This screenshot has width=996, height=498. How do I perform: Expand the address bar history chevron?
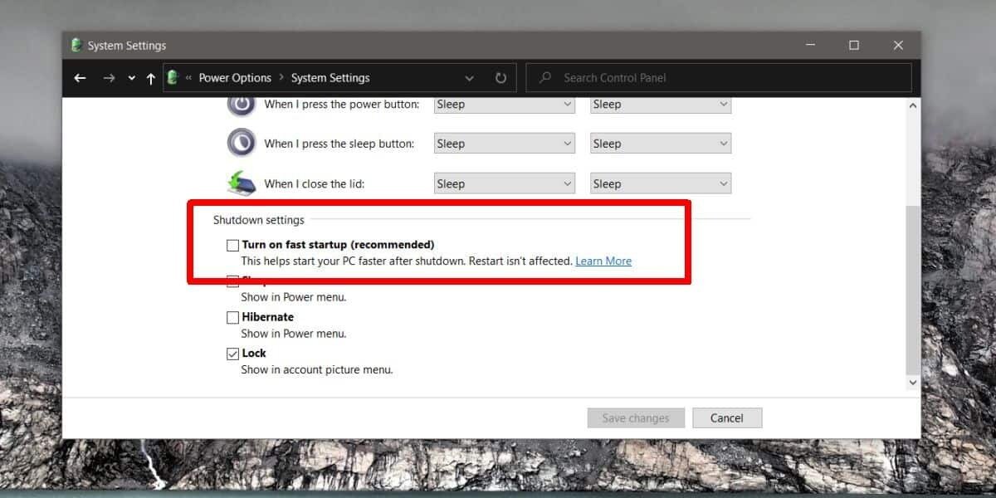[469, 77]
